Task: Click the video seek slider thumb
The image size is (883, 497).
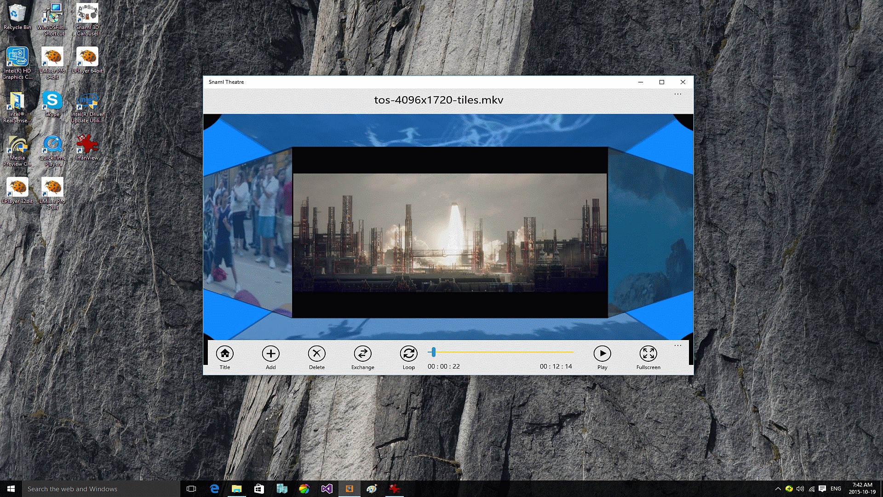Action: tap(433, 353)
